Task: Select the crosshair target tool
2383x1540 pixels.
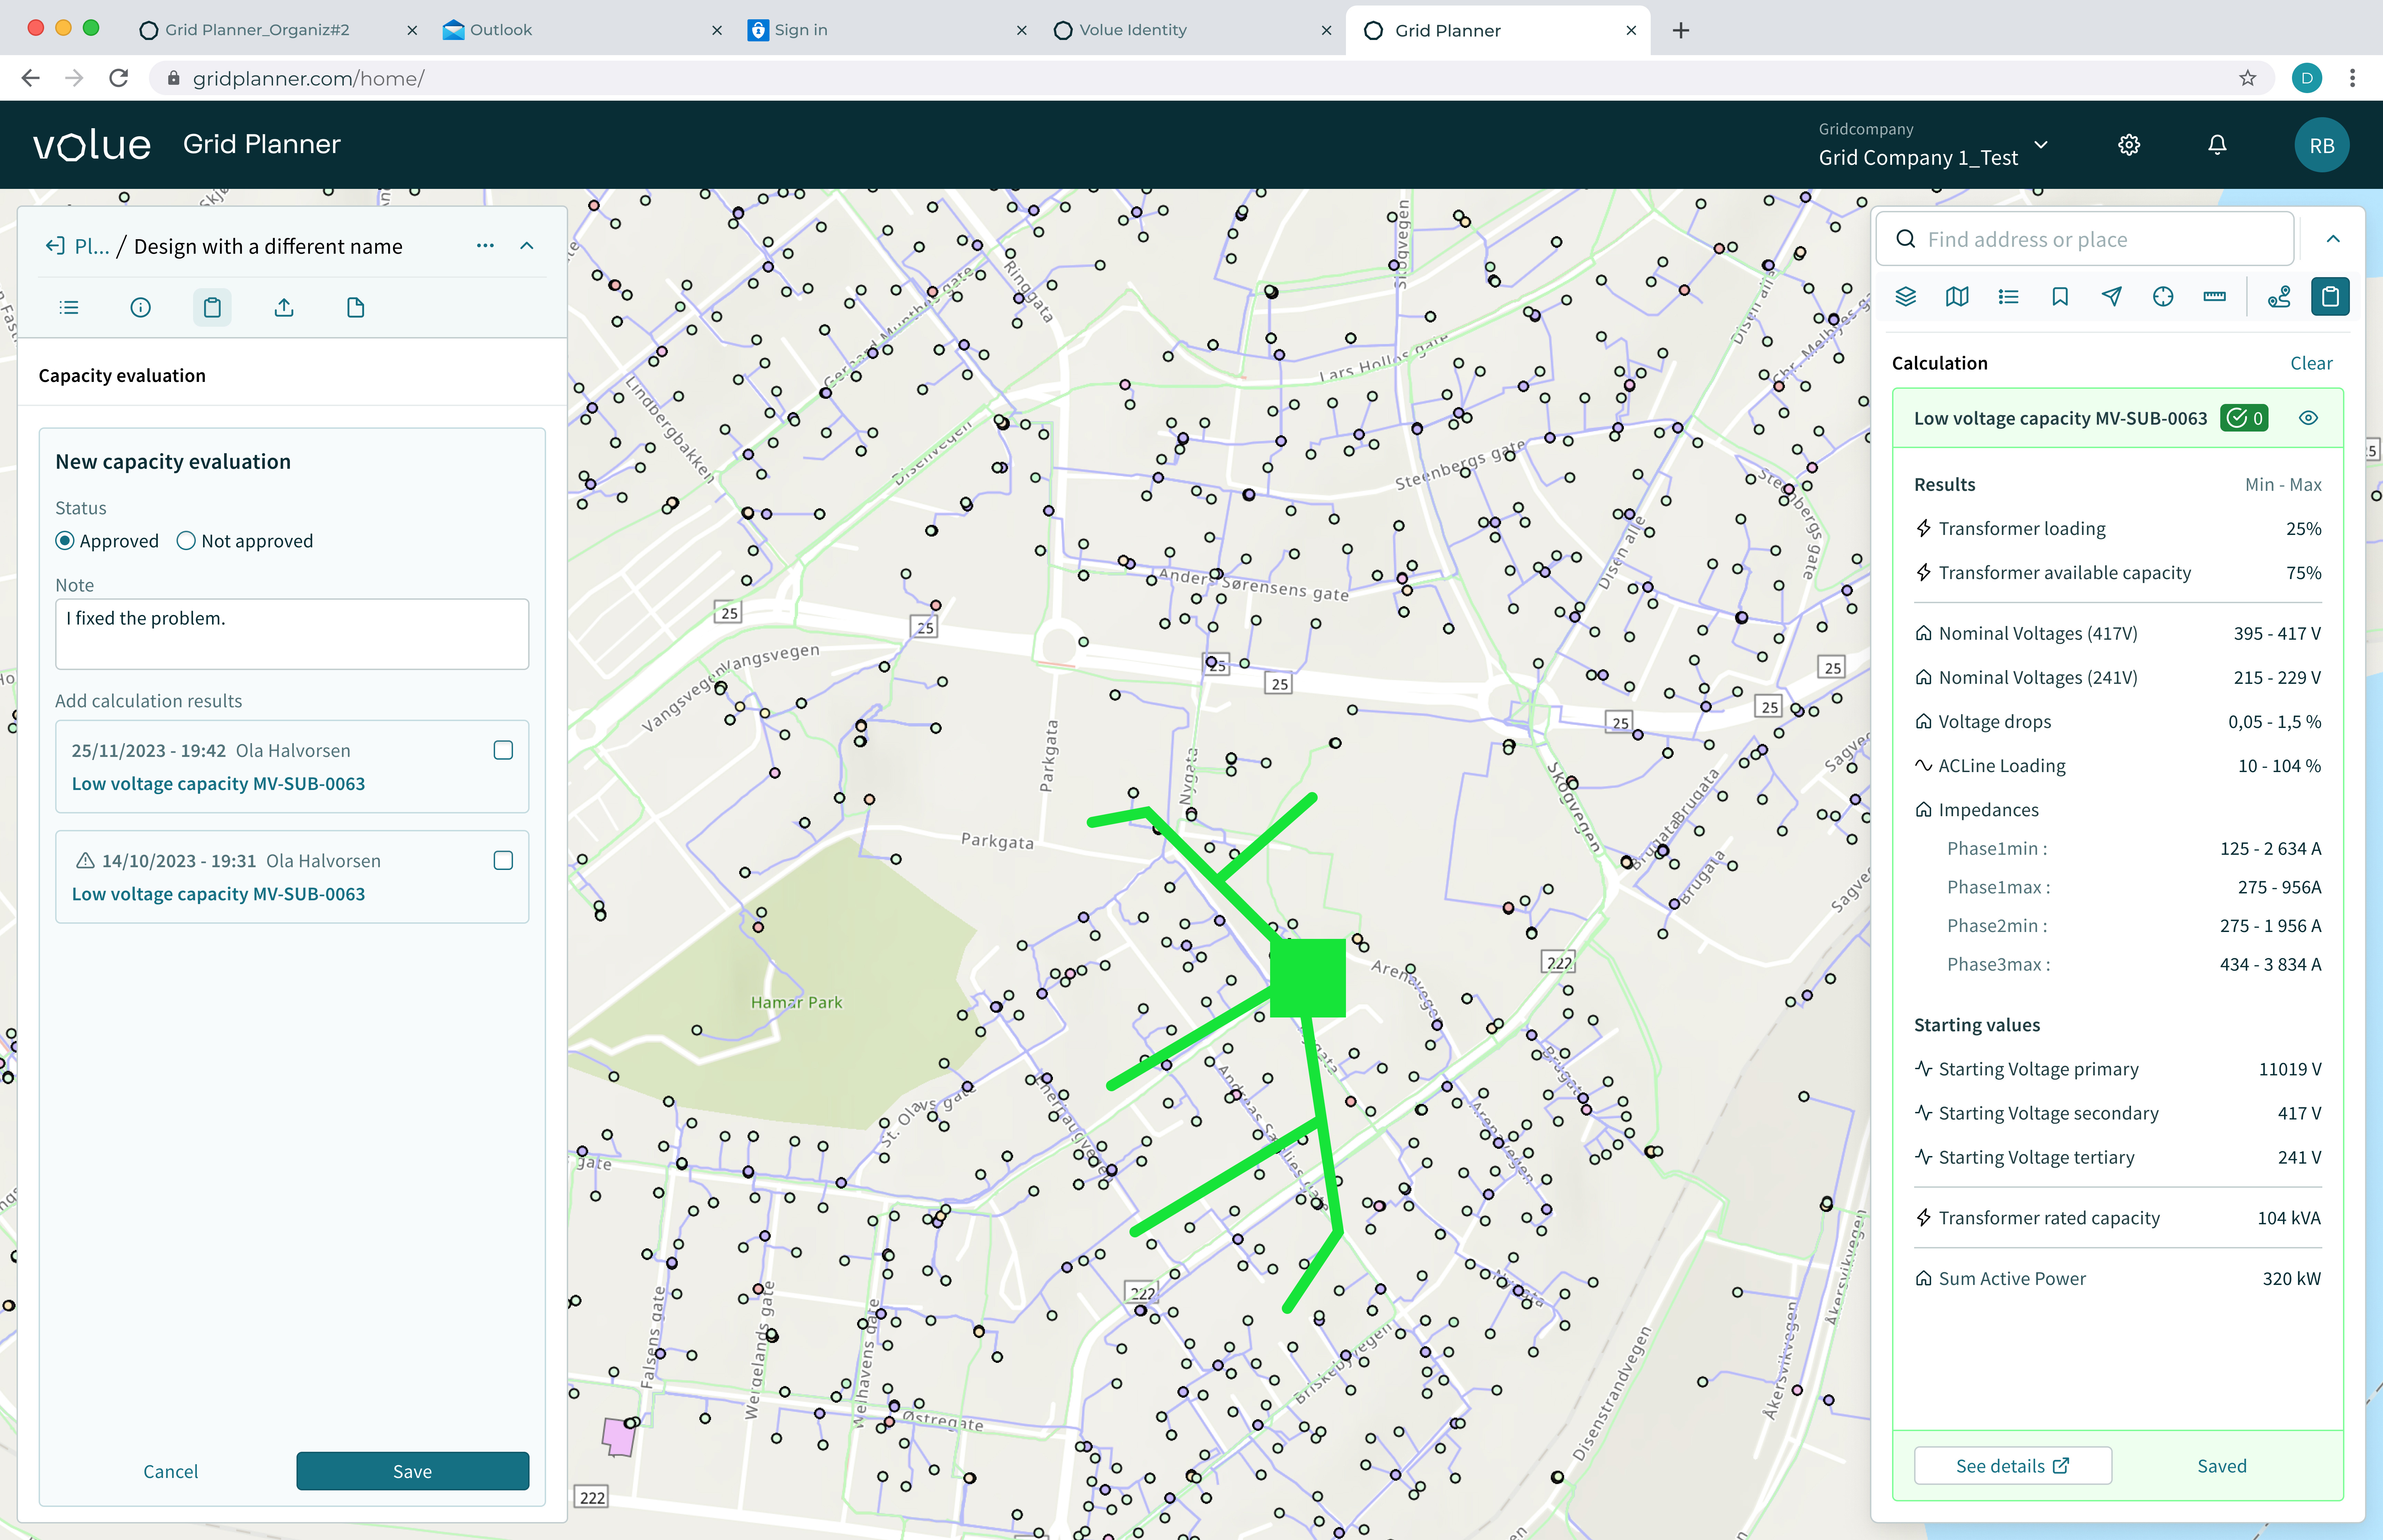Action: 2163,297
